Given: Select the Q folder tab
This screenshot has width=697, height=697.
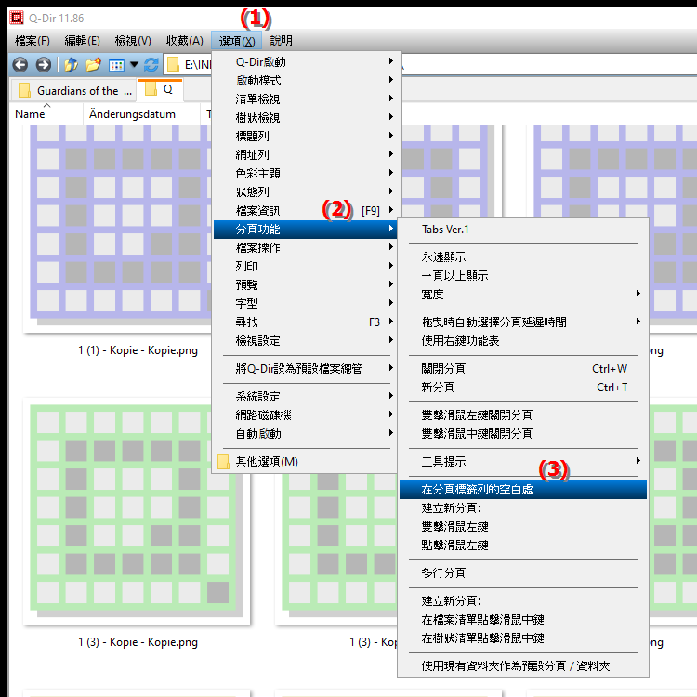Looking at the screenshot, I should 160,90.
